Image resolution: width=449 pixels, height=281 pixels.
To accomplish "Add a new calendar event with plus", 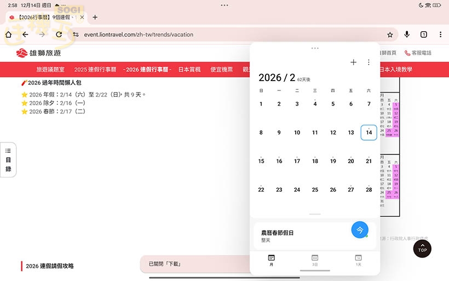I will [x=353, y=62].
